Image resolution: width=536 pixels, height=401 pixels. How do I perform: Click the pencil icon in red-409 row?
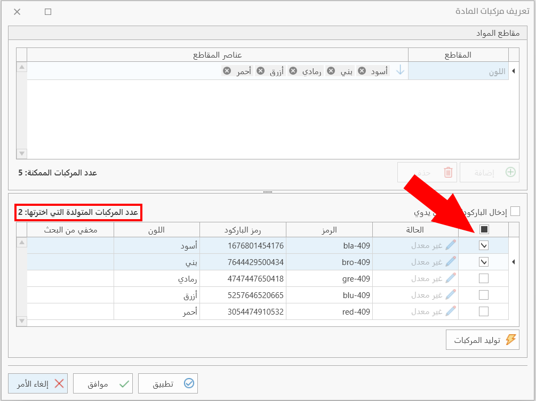pyautogui.click(x=451, y=311)
